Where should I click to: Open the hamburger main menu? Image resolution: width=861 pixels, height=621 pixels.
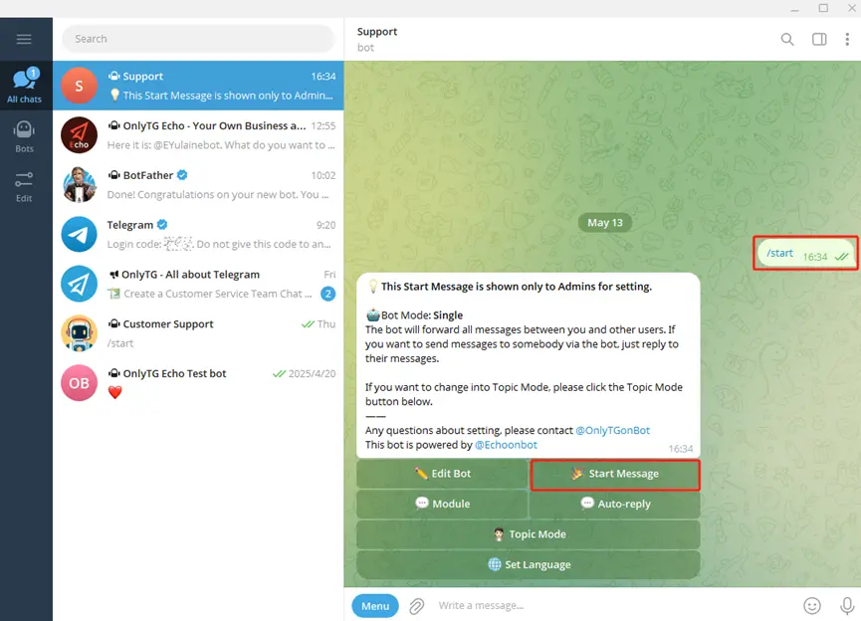pos(24,39)
